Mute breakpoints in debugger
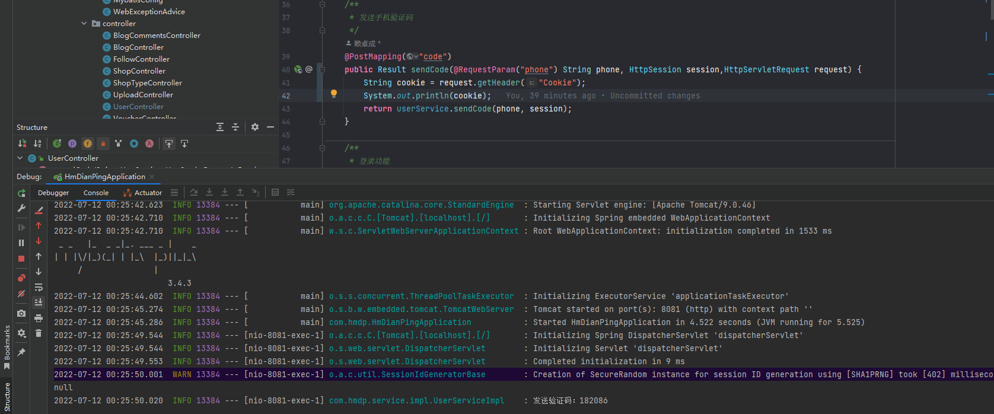Viewport: 994px width, 414px height. [x=21, y=294]
